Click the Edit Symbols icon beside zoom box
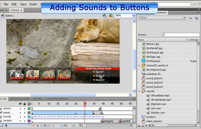This screenshot has height=129, width=201. (x=111, y=16)
